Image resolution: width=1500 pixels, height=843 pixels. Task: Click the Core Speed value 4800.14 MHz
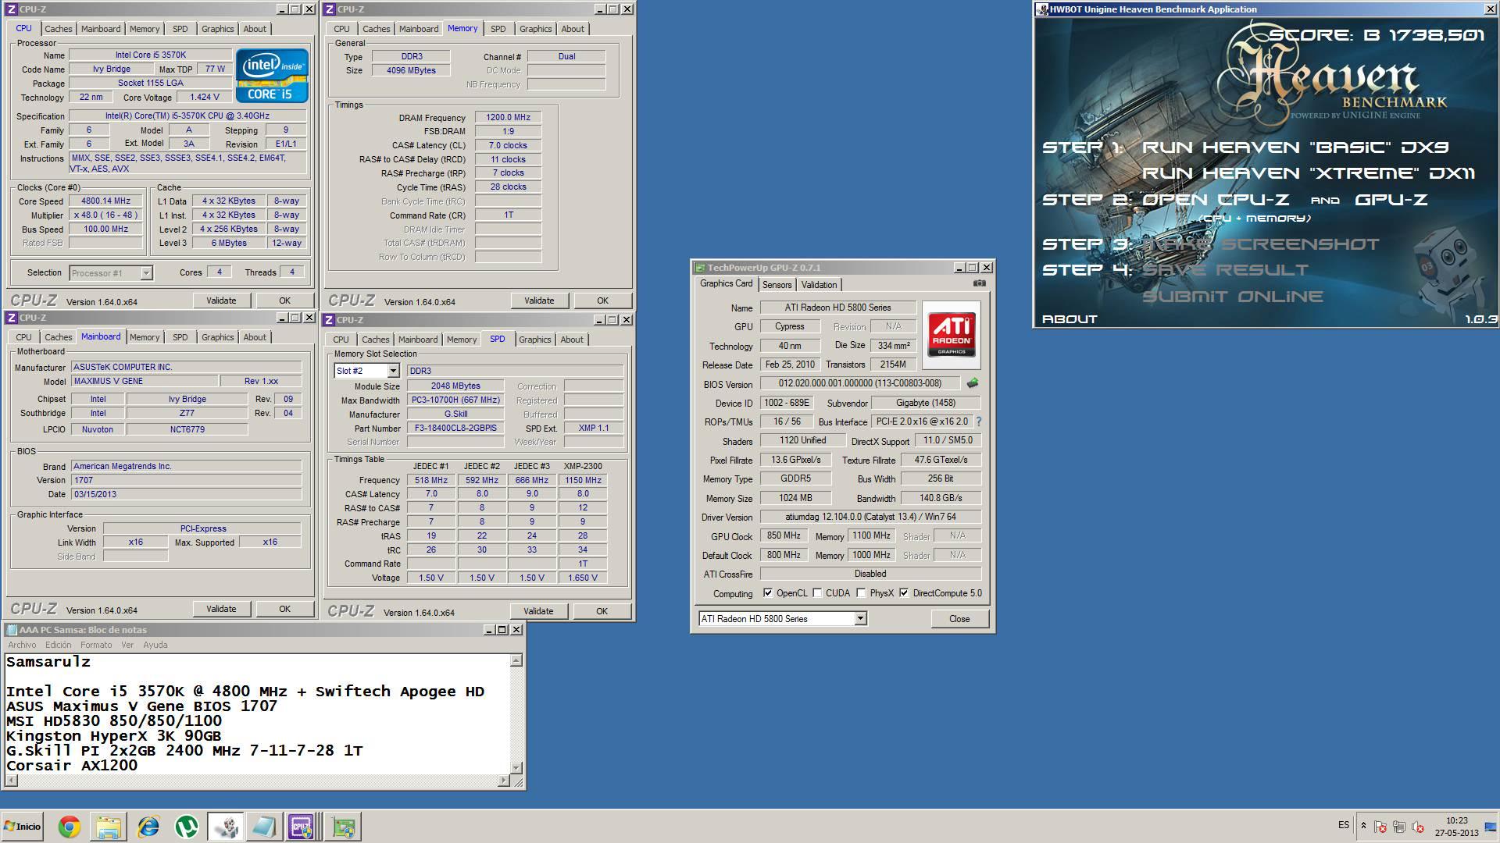click(x=105, y=201)
